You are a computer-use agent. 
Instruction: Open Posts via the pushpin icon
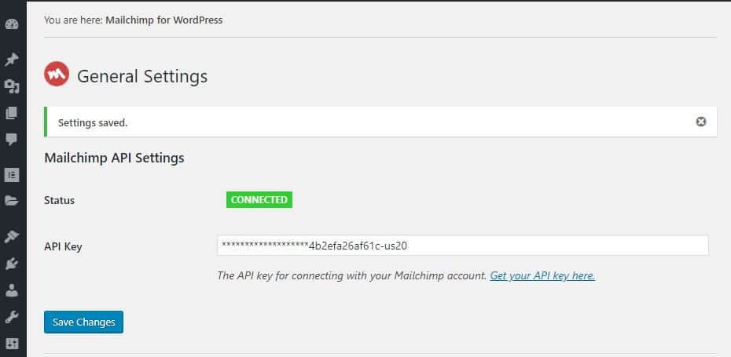coord(12,59)
